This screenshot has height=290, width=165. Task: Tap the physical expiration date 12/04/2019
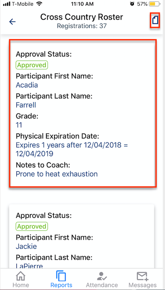35,154
